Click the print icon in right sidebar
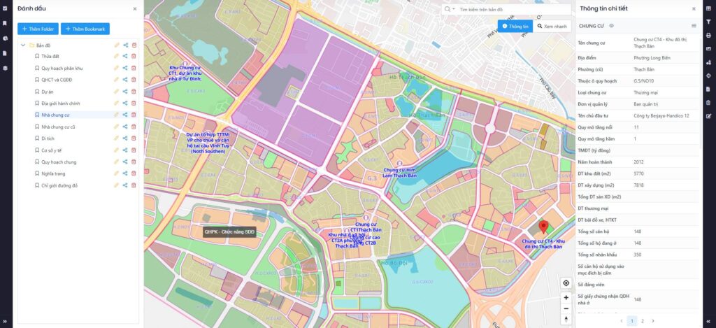Viewport: 716px width, 328px height. (708, 35)
